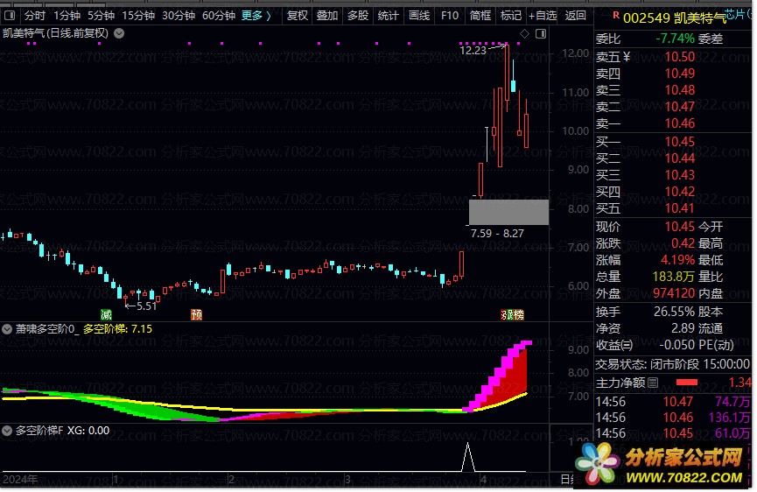Click the 12.23 high price label
The image size is (757, 492).
(x=473, y=50)
